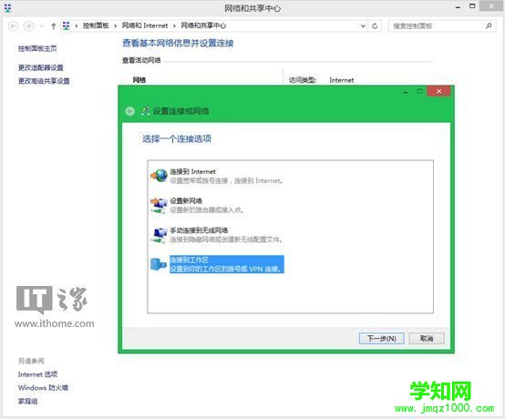Image resolution: width=505 pixels, height=419 pixels.
Task: Expand chevron after 控制面板 breadcrumb
Action: [x=115, y=26]
